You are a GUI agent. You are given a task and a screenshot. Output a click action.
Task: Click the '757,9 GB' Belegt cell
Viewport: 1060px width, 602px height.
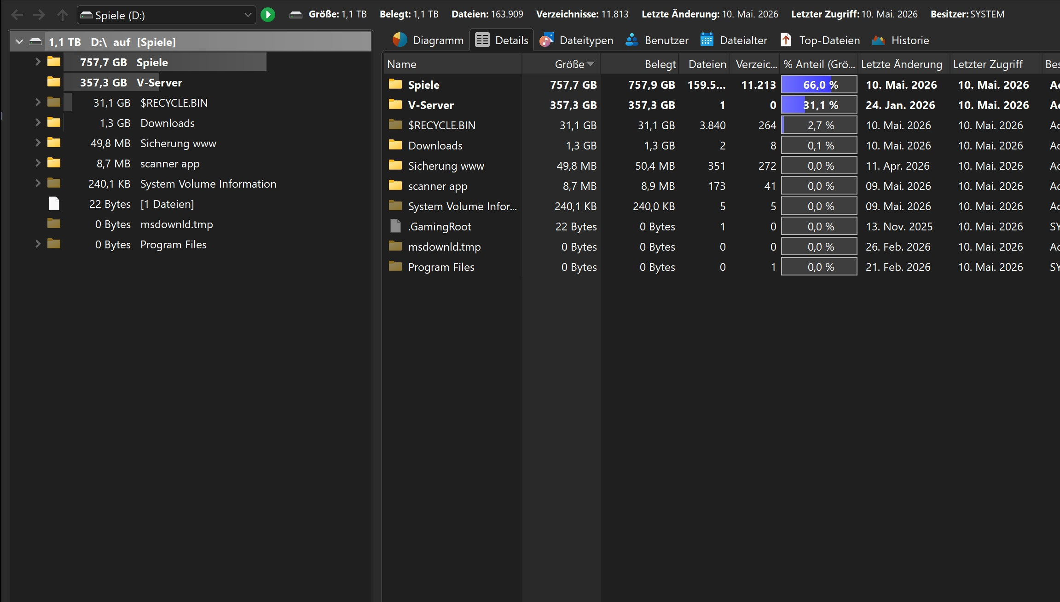tap(651, 85)
